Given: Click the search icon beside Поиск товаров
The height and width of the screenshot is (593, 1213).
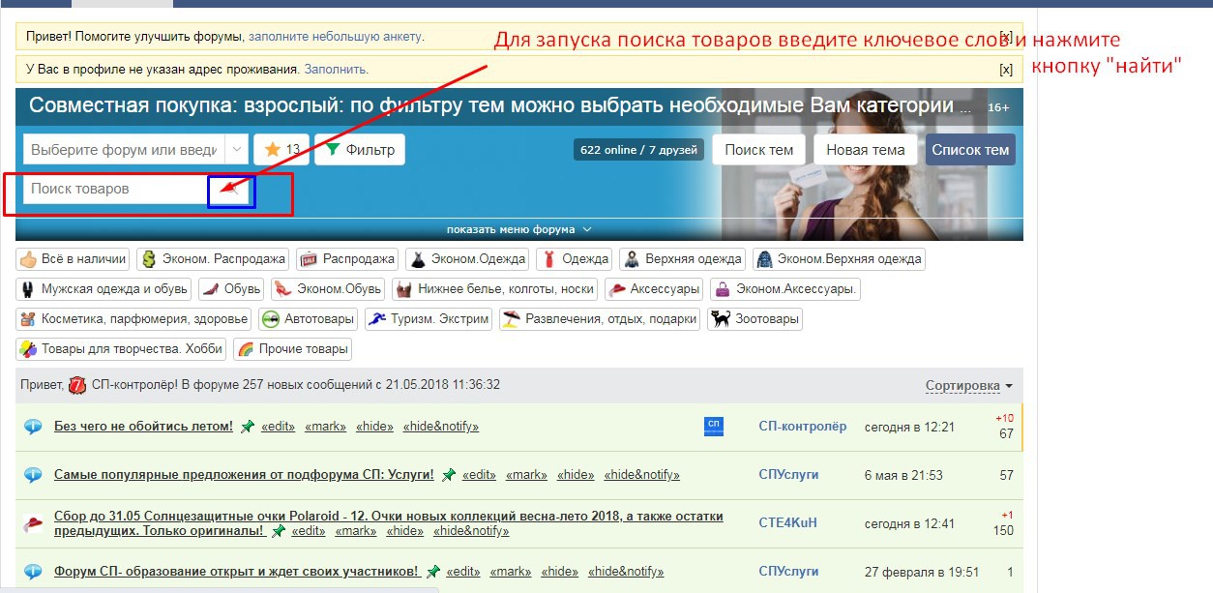Looking at the screenshot, I should pyautogui.click(x=231, y=190).
